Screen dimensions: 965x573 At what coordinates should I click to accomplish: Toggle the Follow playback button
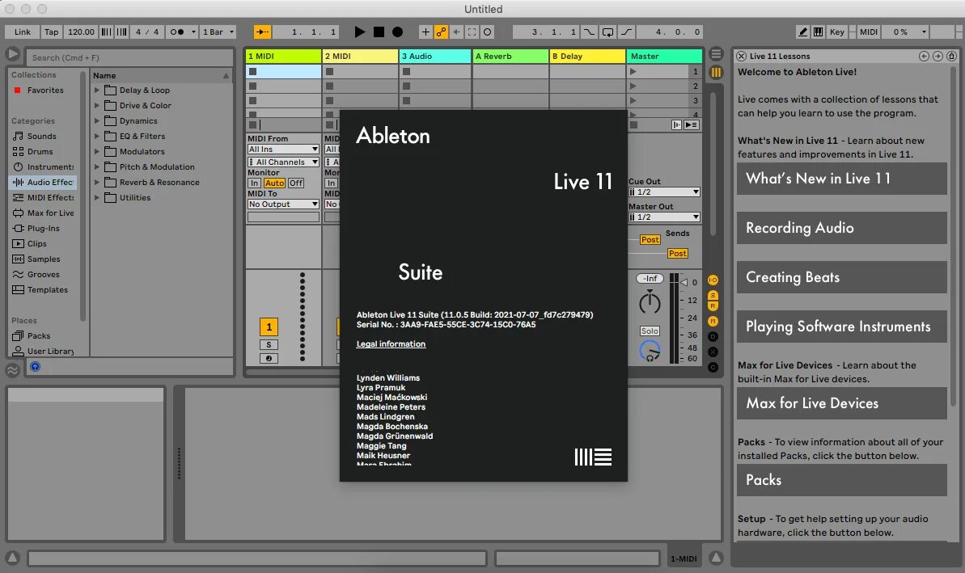pos(262,32)
